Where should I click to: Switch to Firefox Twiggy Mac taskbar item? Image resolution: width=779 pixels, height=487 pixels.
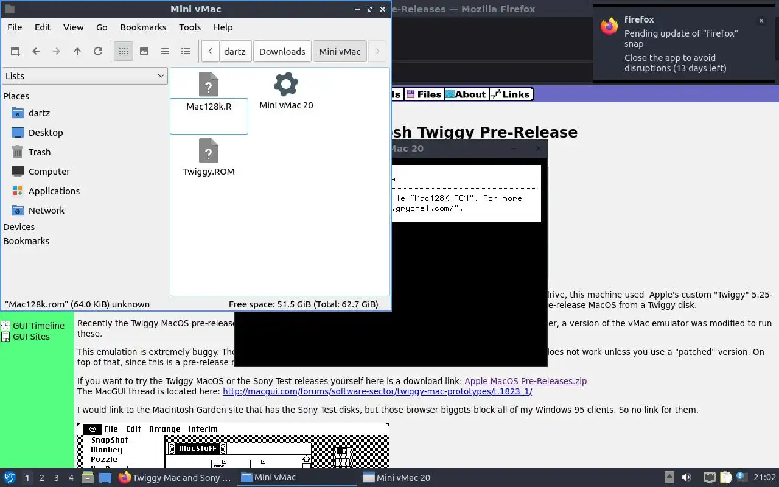pos(176,478)
